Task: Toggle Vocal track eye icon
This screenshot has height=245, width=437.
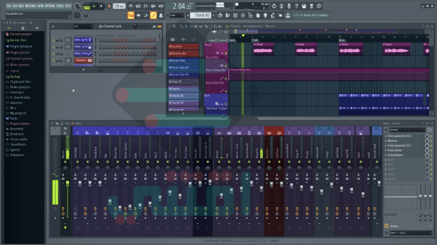Action: click(217, 53)
